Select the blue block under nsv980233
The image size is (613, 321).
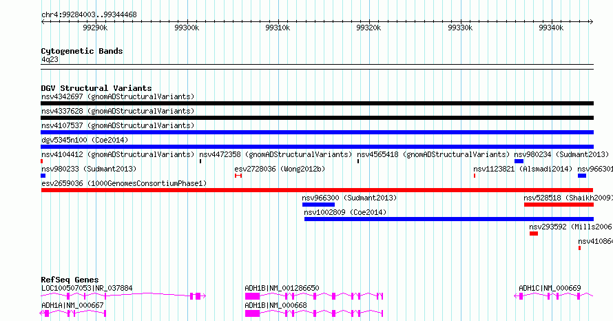tap(43, 176)
